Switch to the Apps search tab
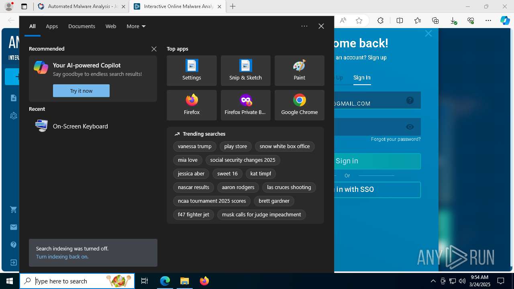Screen dimensions: 514x289 (52, 26)
